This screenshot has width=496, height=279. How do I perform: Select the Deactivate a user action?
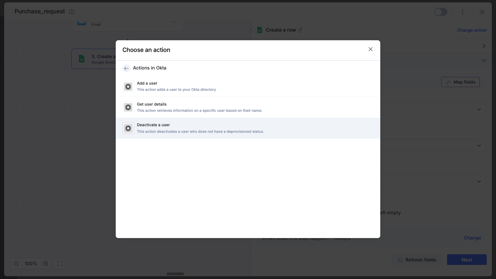tap(248, 128)
